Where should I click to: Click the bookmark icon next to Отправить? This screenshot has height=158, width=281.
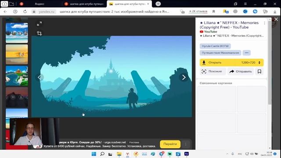click(259, 71)
